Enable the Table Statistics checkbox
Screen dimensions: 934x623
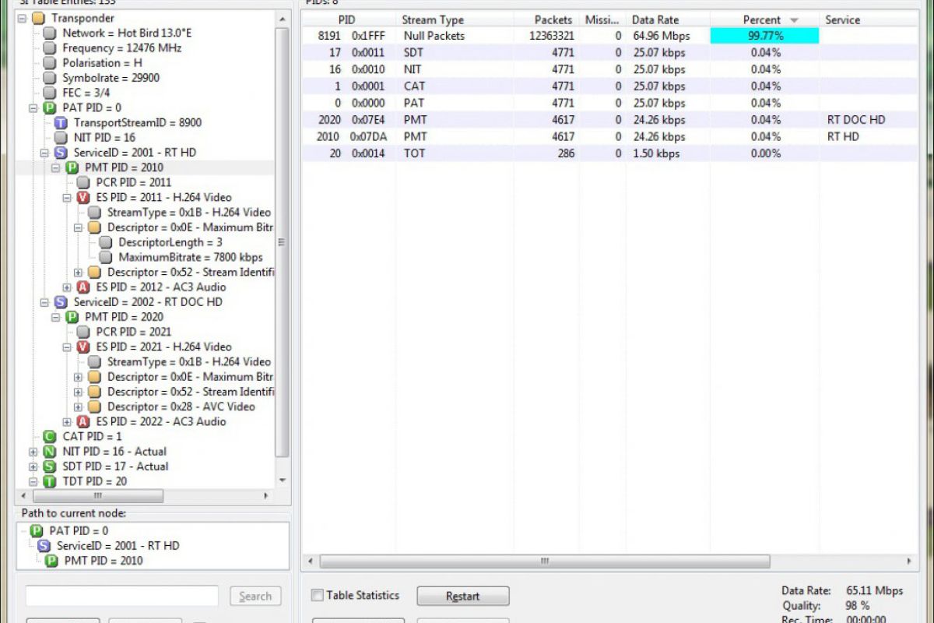(318, 596)
